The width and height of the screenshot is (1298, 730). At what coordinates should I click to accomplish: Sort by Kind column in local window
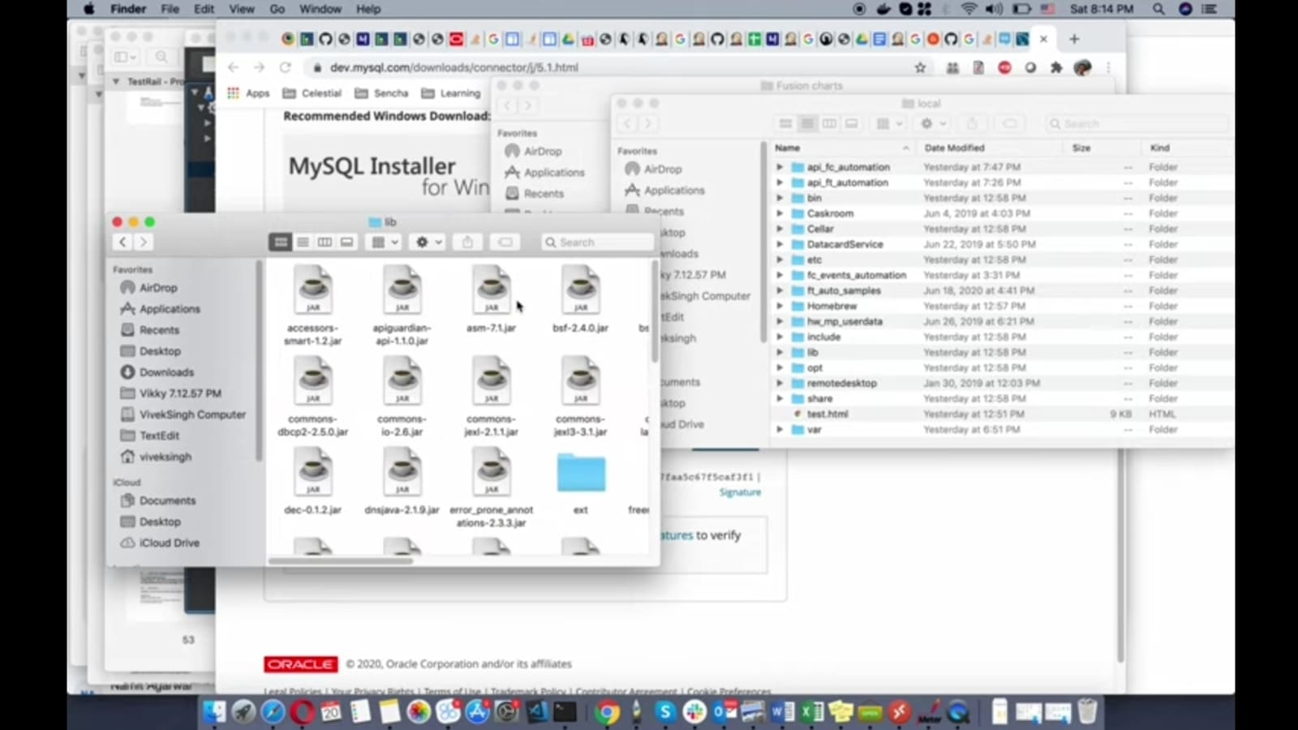pyautogui.click(x=1187, y=148)
